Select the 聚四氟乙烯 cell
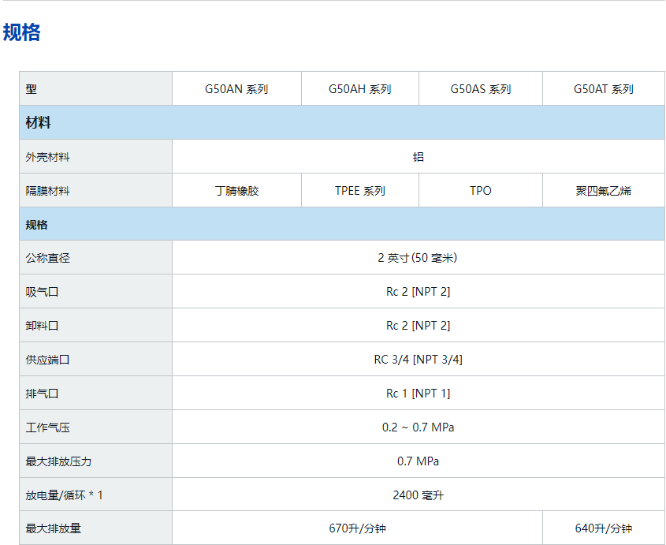 [x=603, y=191]
